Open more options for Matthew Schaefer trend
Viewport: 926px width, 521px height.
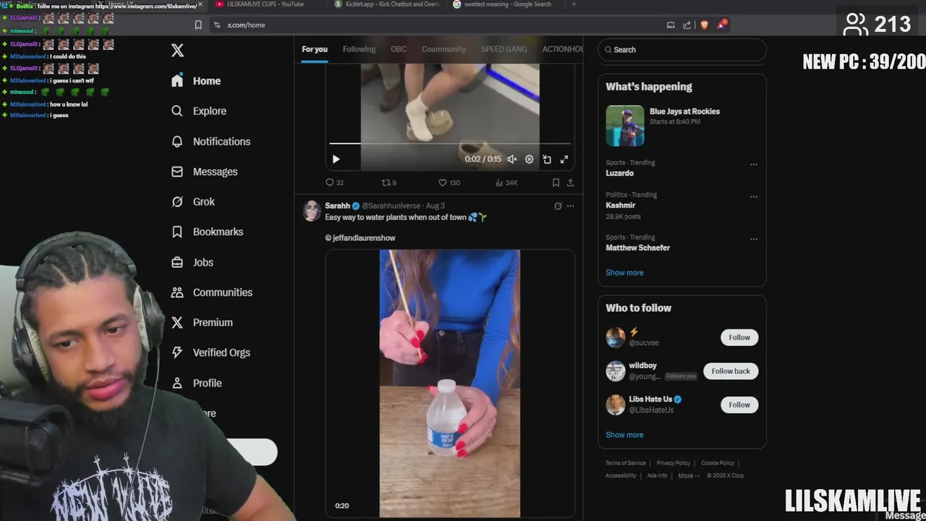tap(754, 239)
